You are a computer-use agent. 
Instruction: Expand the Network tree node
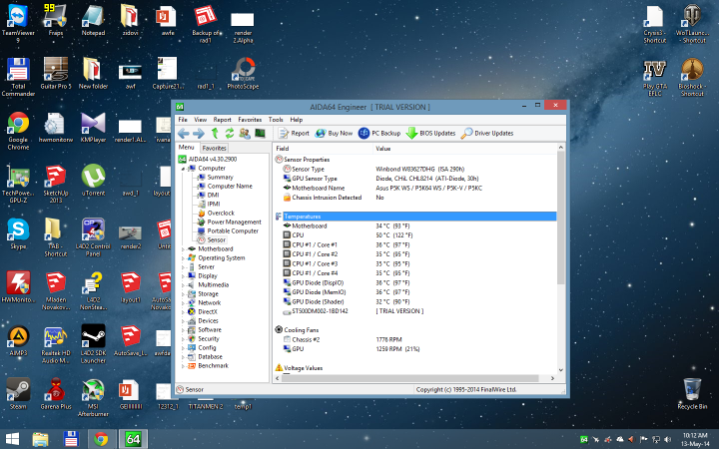pos(183,303)
